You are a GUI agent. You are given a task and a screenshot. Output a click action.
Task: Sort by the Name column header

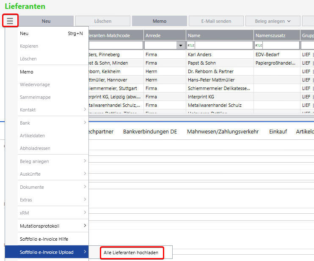pos(219,35)
